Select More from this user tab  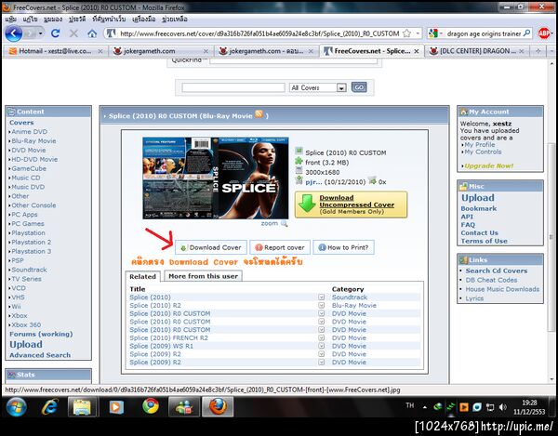(203, 276)
